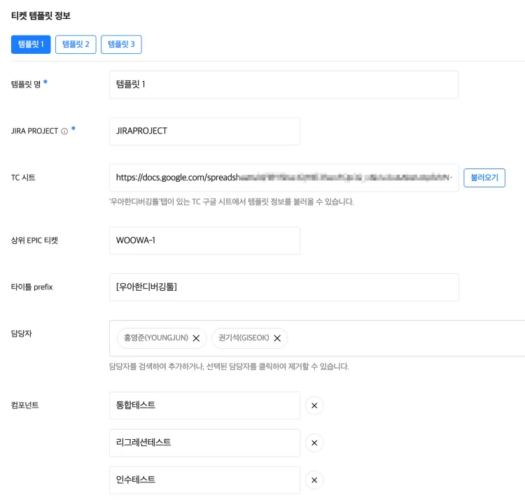Viewport: 525px width, 502px height.
Task: Switch to 템플릿 1 tab
Action: (x=31, y=44)
